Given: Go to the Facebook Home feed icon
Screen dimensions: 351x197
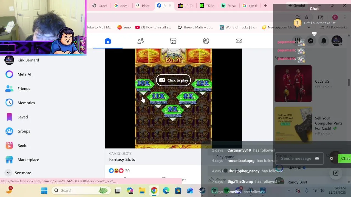Looking at the screenshot, I should [x=108, y=41].
